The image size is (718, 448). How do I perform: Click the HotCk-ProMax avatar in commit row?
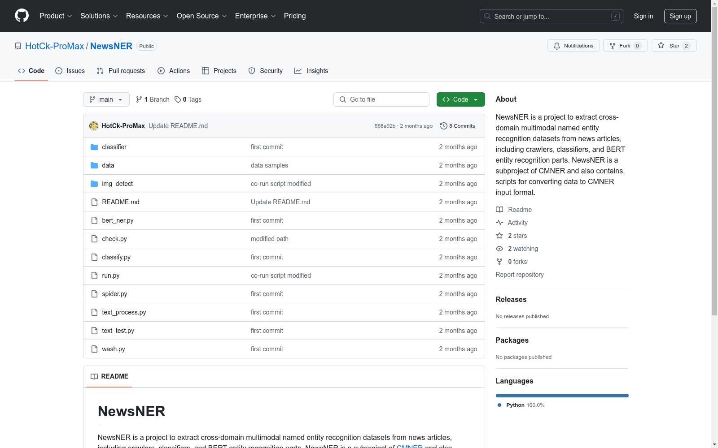[94, 126]
